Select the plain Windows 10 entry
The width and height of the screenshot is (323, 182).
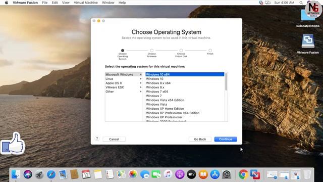(x=185, y=79)
